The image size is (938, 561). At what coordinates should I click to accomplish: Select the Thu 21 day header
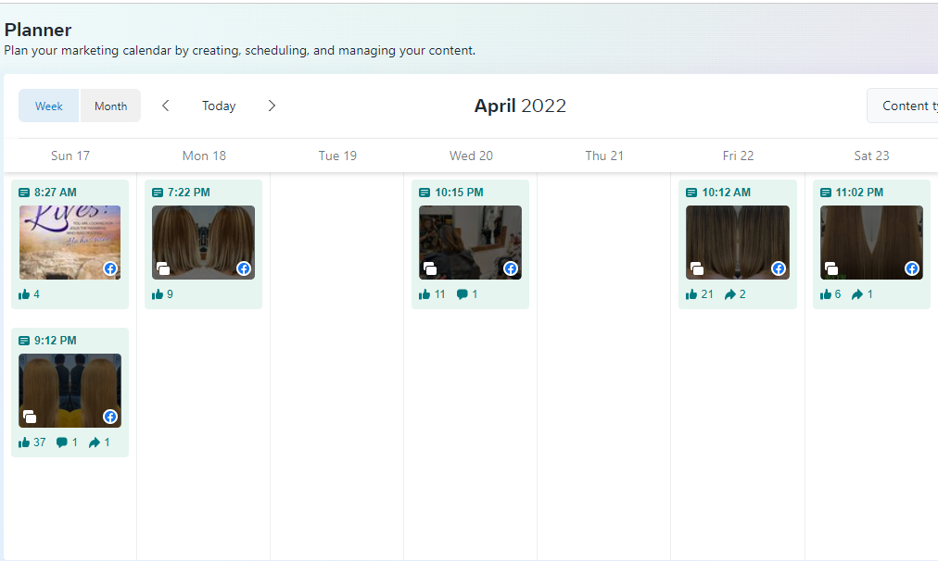click(x=604, y=156)
